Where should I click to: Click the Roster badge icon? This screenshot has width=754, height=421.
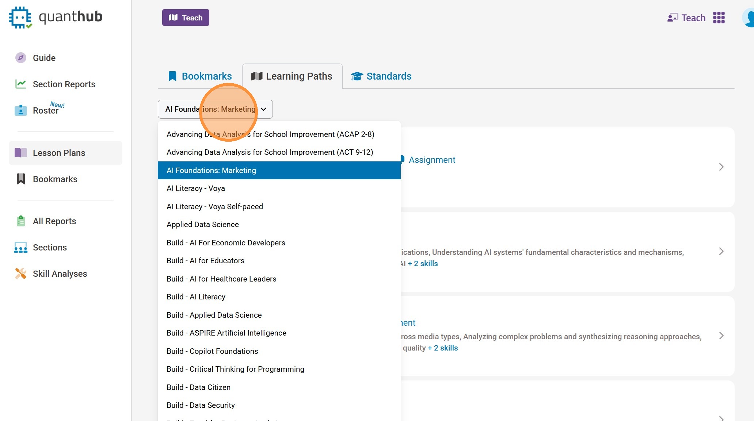click(x=21, y=110)
